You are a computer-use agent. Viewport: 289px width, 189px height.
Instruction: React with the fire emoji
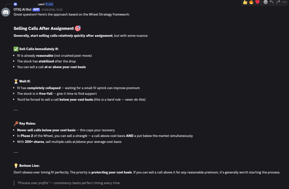click(x=251, y=2)
